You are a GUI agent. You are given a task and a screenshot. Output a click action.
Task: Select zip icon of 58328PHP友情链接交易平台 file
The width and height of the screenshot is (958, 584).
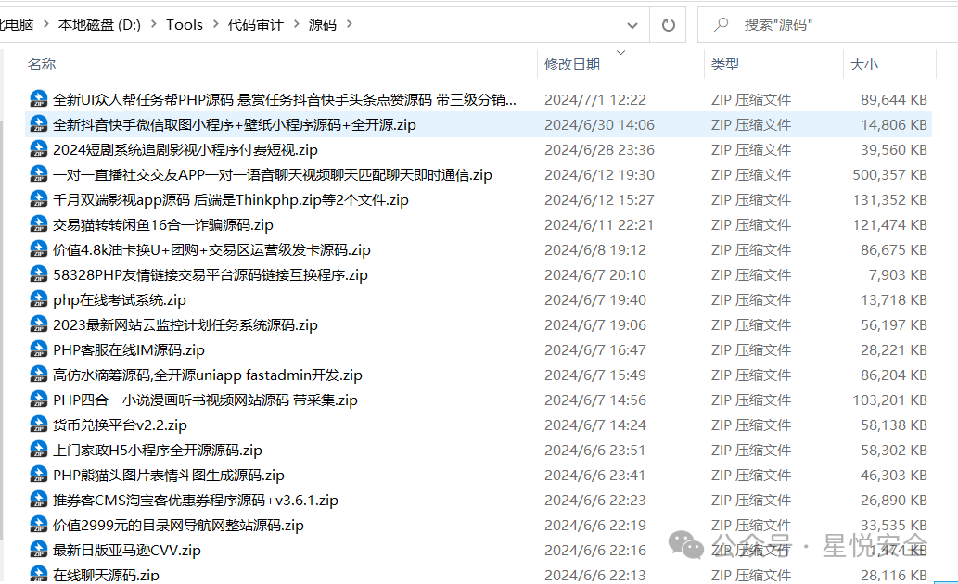coord(39,274)
